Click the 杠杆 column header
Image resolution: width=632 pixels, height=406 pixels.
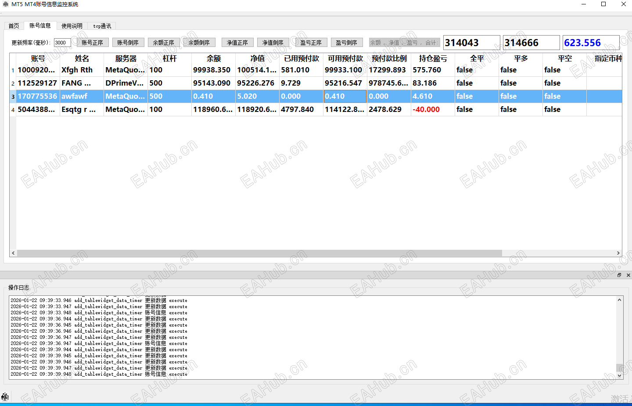pyautogui.click(x=170, y=58)
